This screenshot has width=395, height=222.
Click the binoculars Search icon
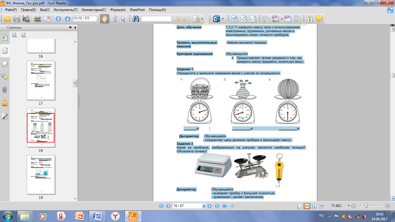coord(136,19)
